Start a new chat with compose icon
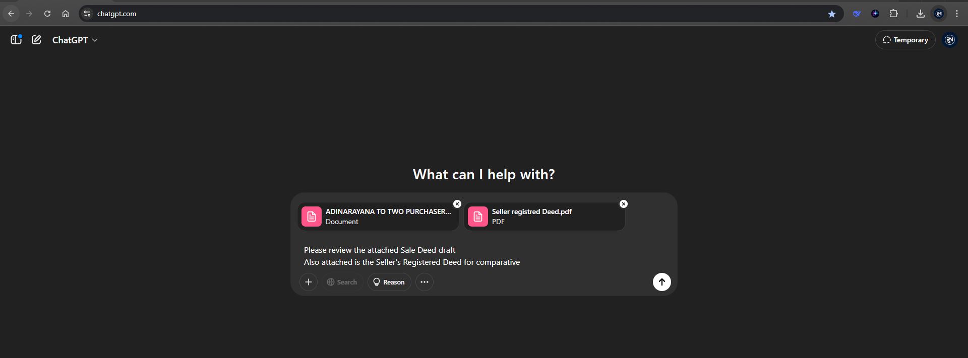Image resolution: width=968 pixels, height=358 pixels. coord(36,40)
